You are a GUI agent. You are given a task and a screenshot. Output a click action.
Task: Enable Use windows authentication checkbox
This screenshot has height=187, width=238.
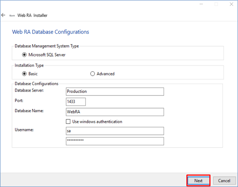[68, 122]
